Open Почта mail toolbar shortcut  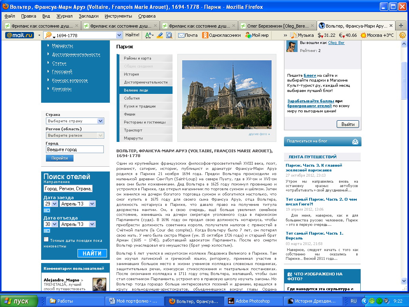pos(188,35)
